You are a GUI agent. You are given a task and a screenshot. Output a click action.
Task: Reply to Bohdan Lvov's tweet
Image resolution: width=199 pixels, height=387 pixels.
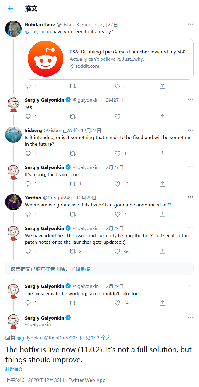[x=28, y=86]
